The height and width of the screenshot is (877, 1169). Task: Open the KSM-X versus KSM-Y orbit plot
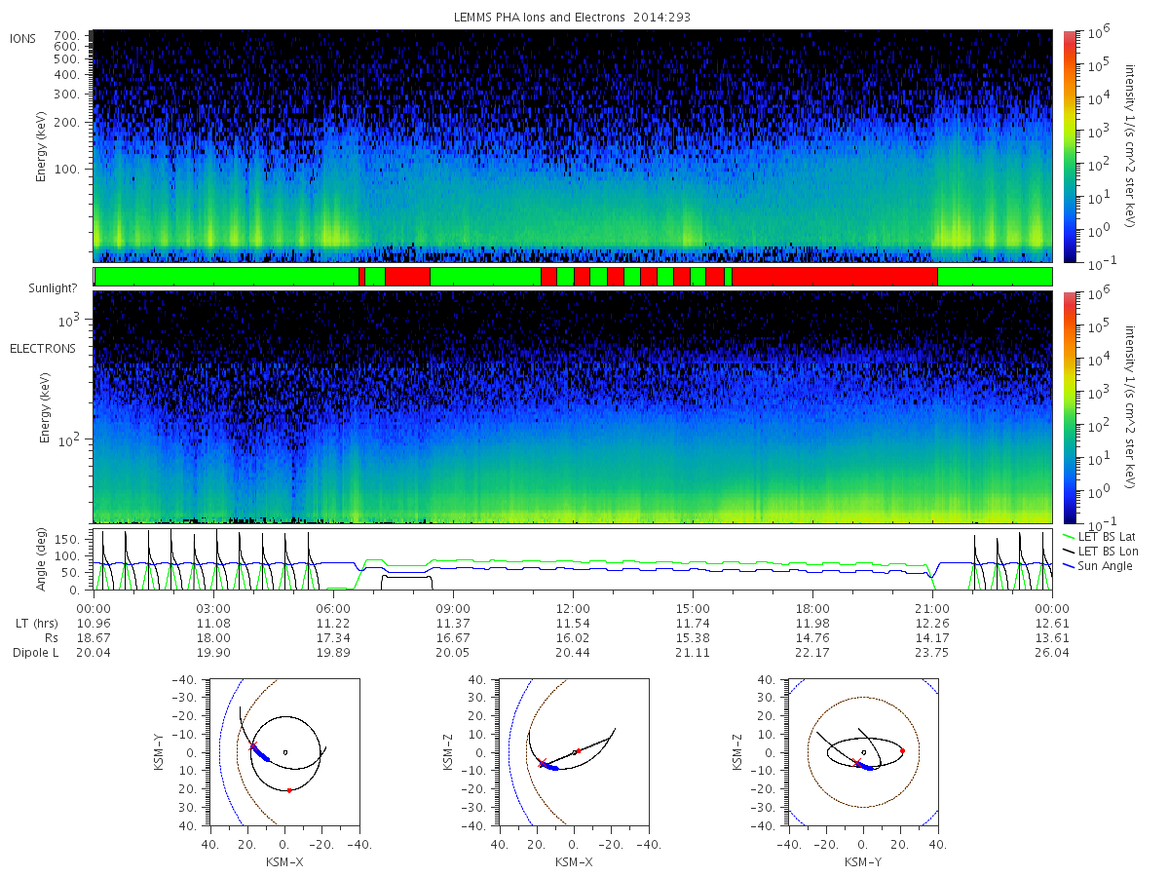click(283, 752)
